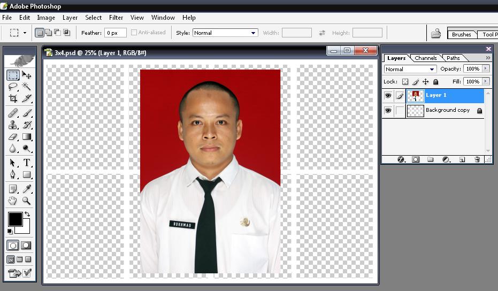Image resolution: width=498 pixels, height=291 pixels.
Task: Select the Path Selection tool
Action: click(x=13, y=163)
